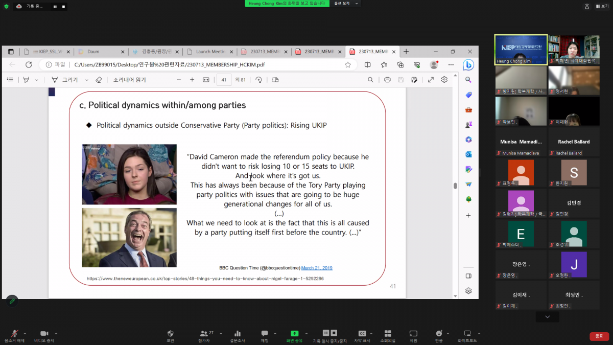This screenshot has width=613, height=345.
Task: Stop video in Zoom toolbar
Action: (x=44, y=333)
